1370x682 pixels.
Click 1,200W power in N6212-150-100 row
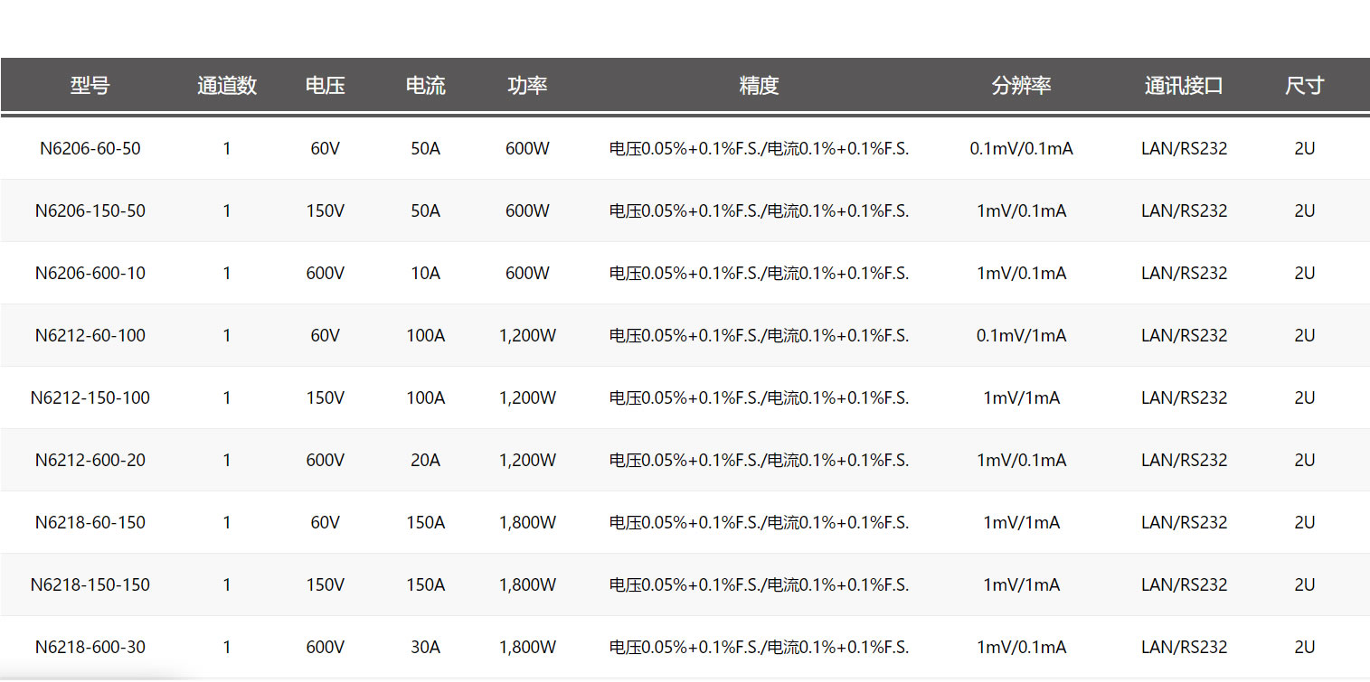528,397
